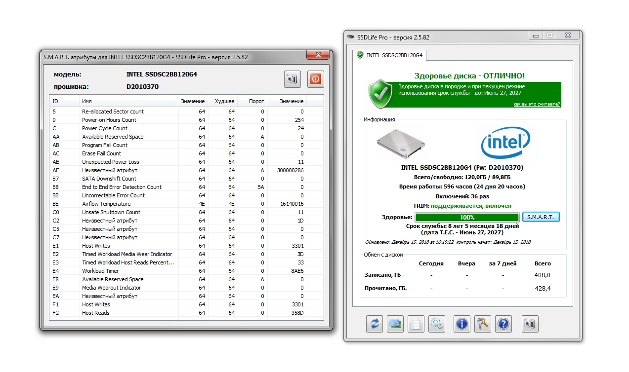Click the SSD drive picture in the Информация section

click(x=401, y=144)
